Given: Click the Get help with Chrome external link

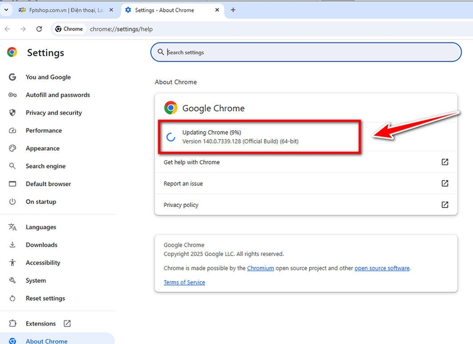Looking at the screenshot, I should click(x=445, y=162).
